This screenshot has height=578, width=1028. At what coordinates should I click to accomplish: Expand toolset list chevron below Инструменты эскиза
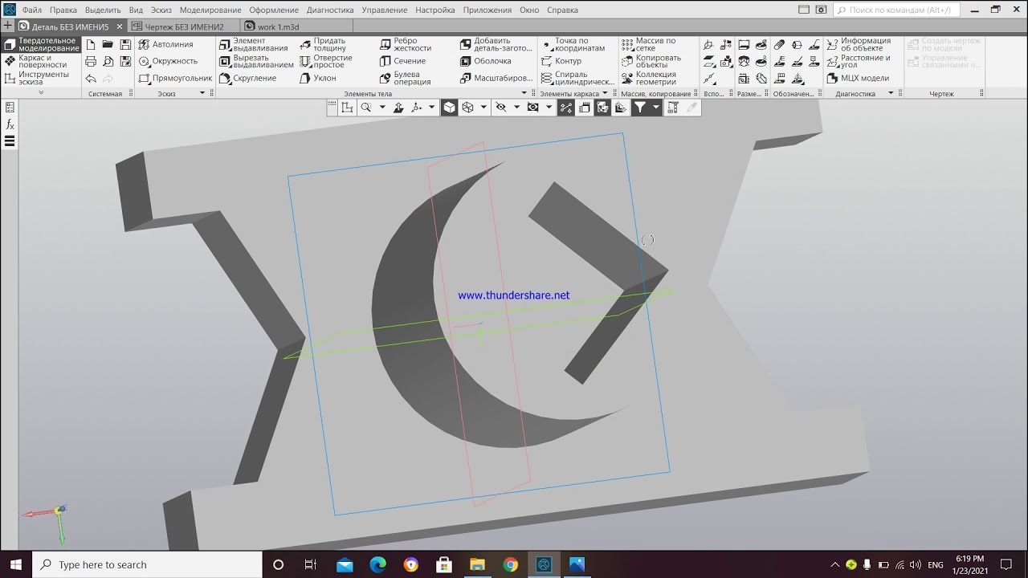[x=41, y=93]
